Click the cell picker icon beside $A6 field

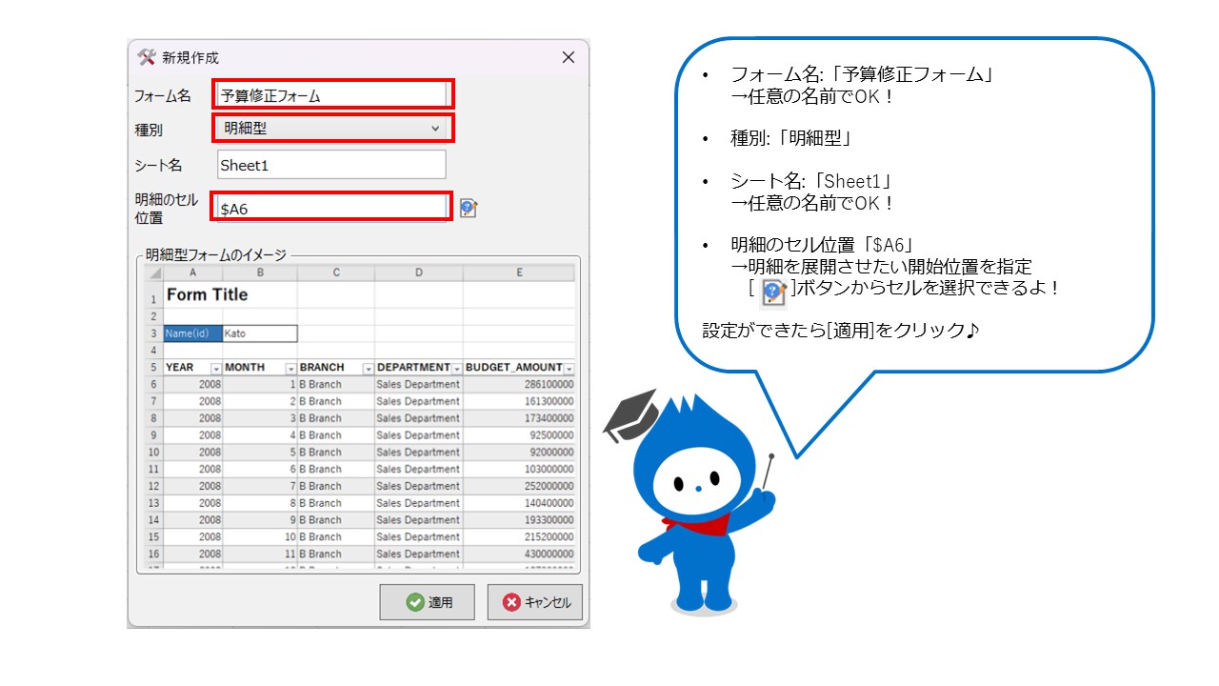468,208
